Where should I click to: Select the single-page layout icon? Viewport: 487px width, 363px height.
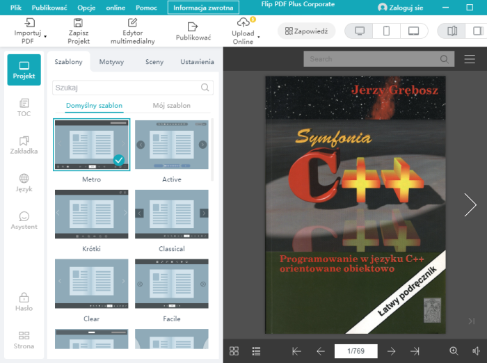477,31
